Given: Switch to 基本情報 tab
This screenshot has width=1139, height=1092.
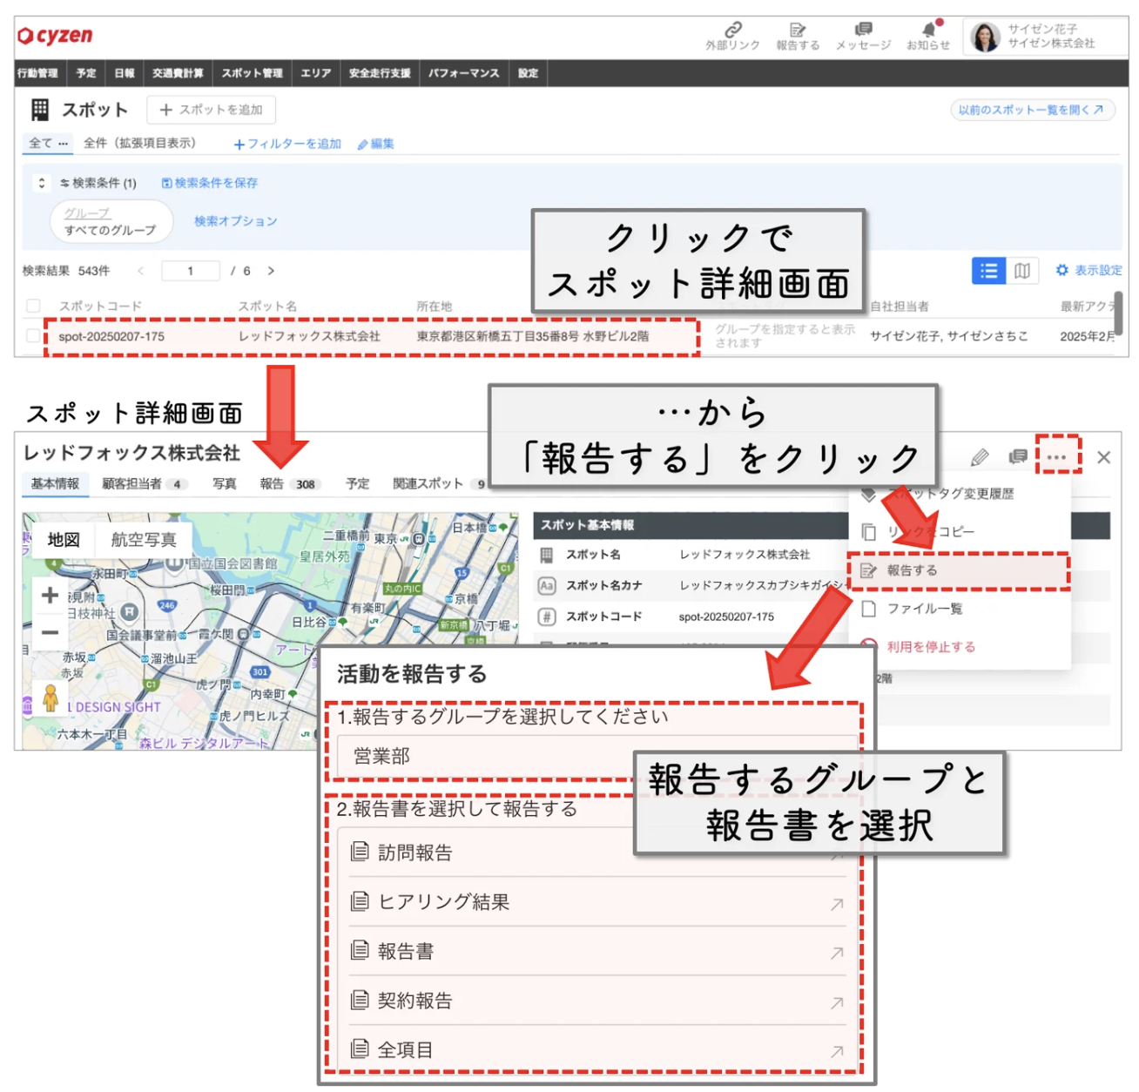Looking at the screenshot, I should pyautogui.click(x=55, y=483).
